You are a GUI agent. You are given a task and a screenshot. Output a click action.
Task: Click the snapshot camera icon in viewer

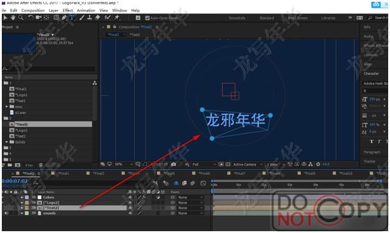click(x=174, y=164)
